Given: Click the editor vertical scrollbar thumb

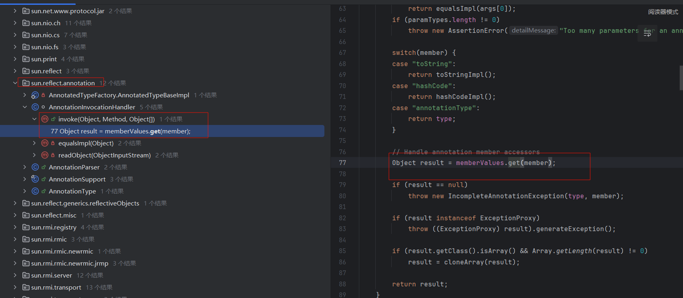Looking at the screenshot, I should [681, 78].
